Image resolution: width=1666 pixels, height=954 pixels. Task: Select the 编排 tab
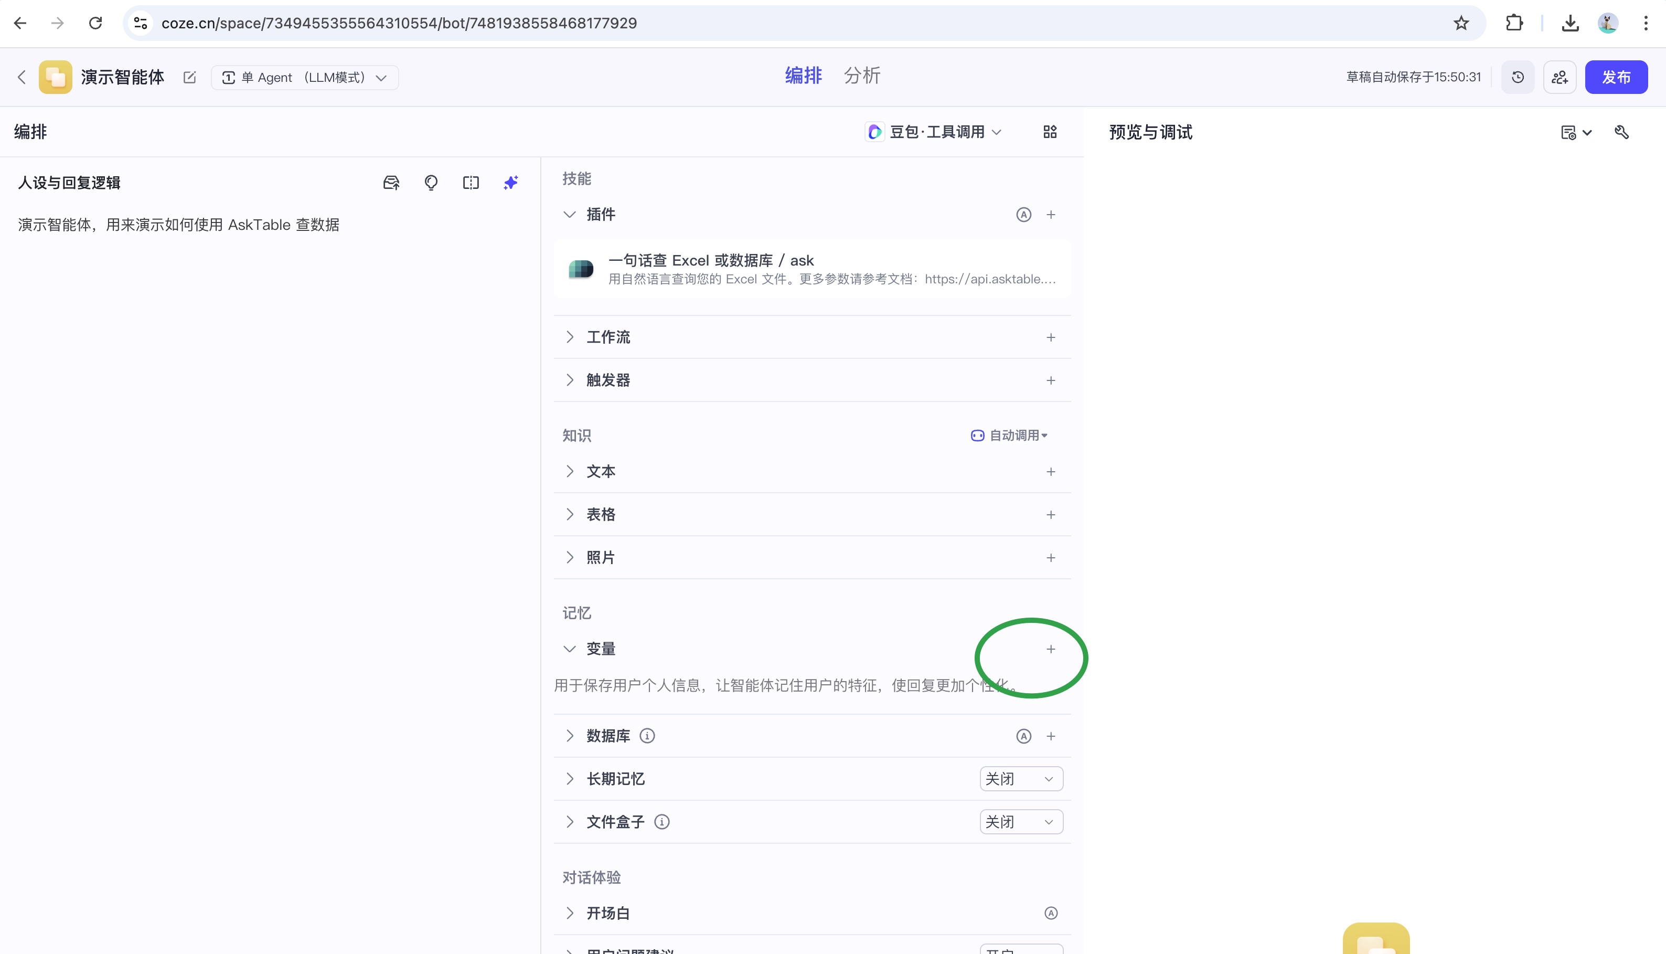pos(803,76)
